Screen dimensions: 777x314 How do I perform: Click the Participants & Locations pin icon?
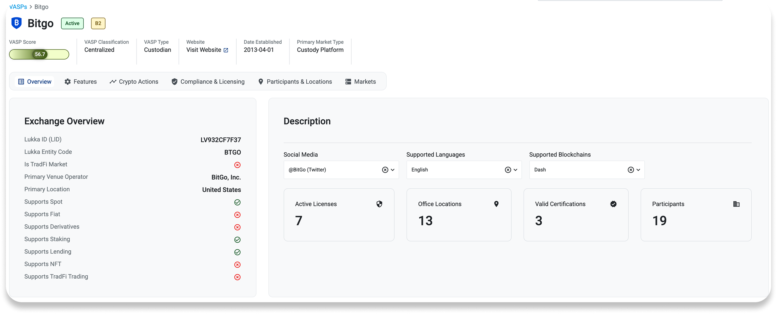coord(261,82)
